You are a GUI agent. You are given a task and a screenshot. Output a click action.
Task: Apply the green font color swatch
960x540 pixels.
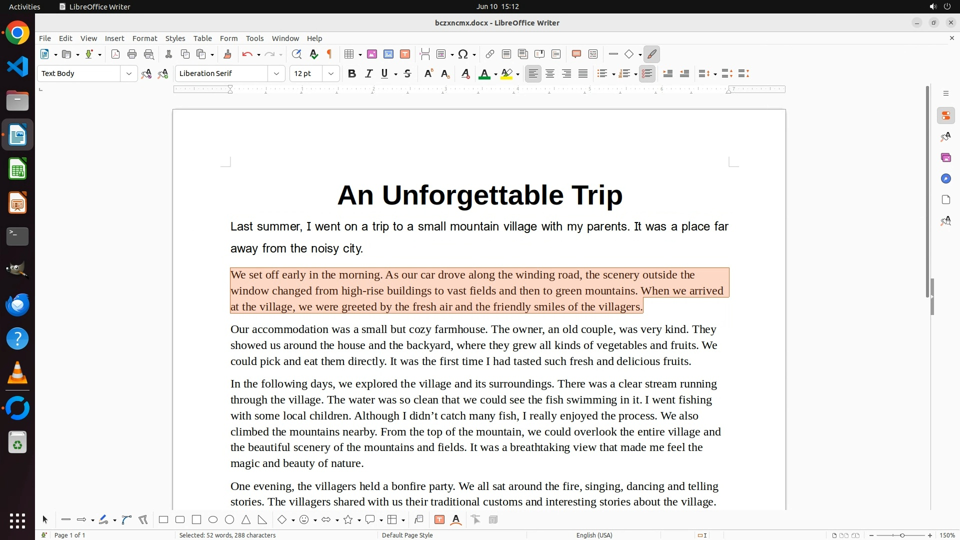pyautogui.click(x=484, y=74)
